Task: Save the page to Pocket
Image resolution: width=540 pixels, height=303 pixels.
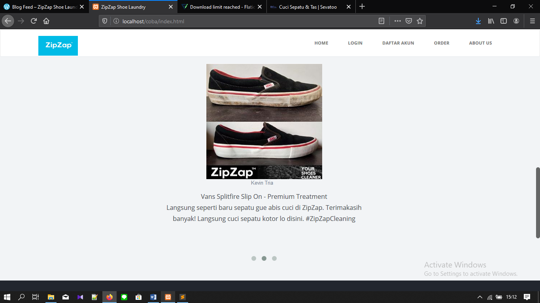Action: tap(408, 21)
